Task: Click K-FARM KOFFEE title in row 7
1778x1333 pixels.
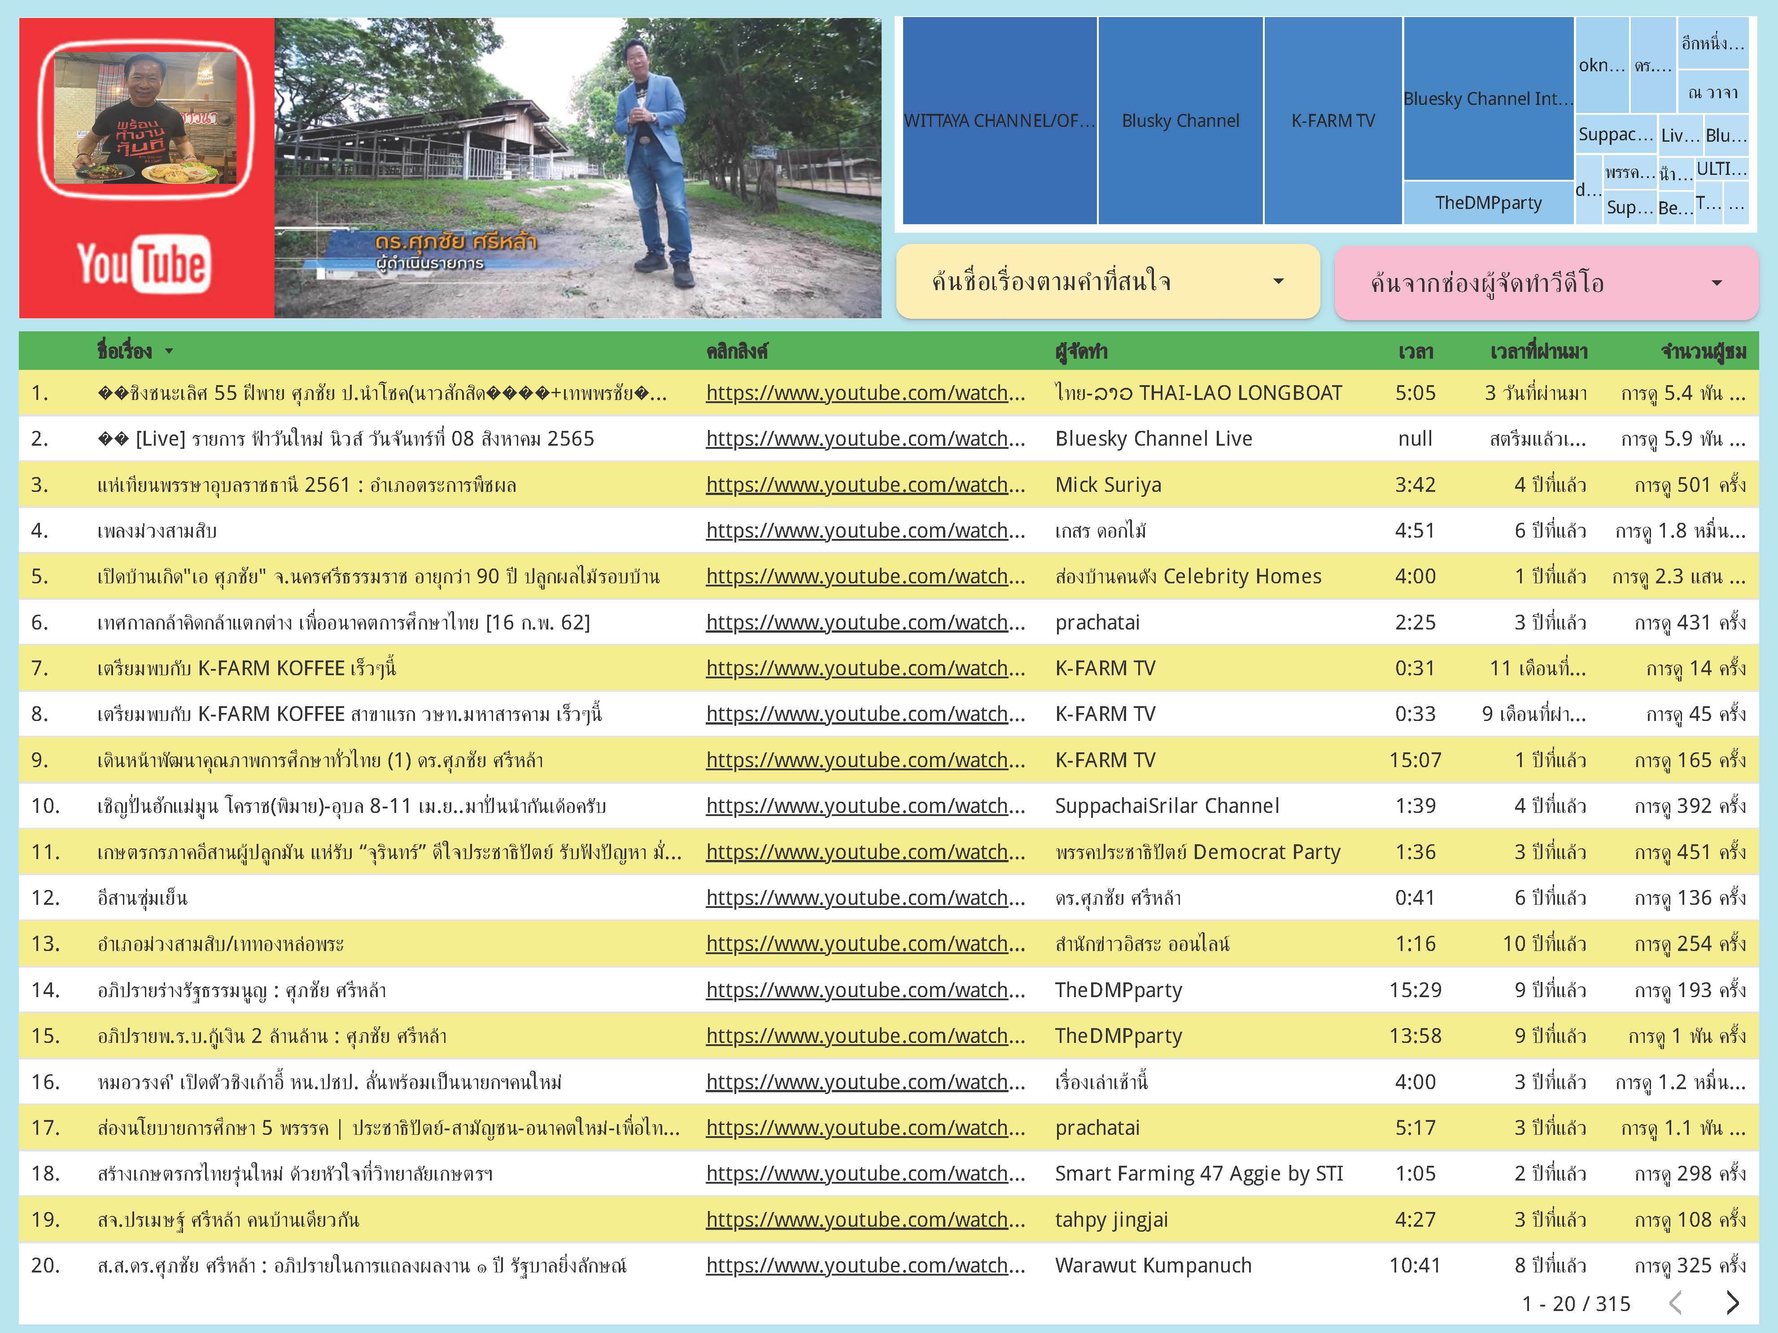Action: pyautogui.click(x=247, y=668)
